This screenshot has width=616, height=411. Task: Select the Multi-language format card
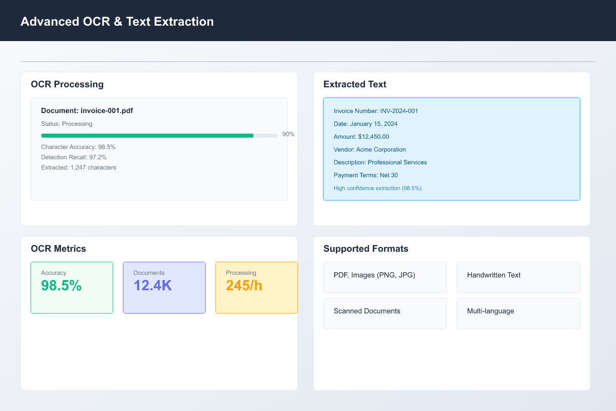click(518, 313)
